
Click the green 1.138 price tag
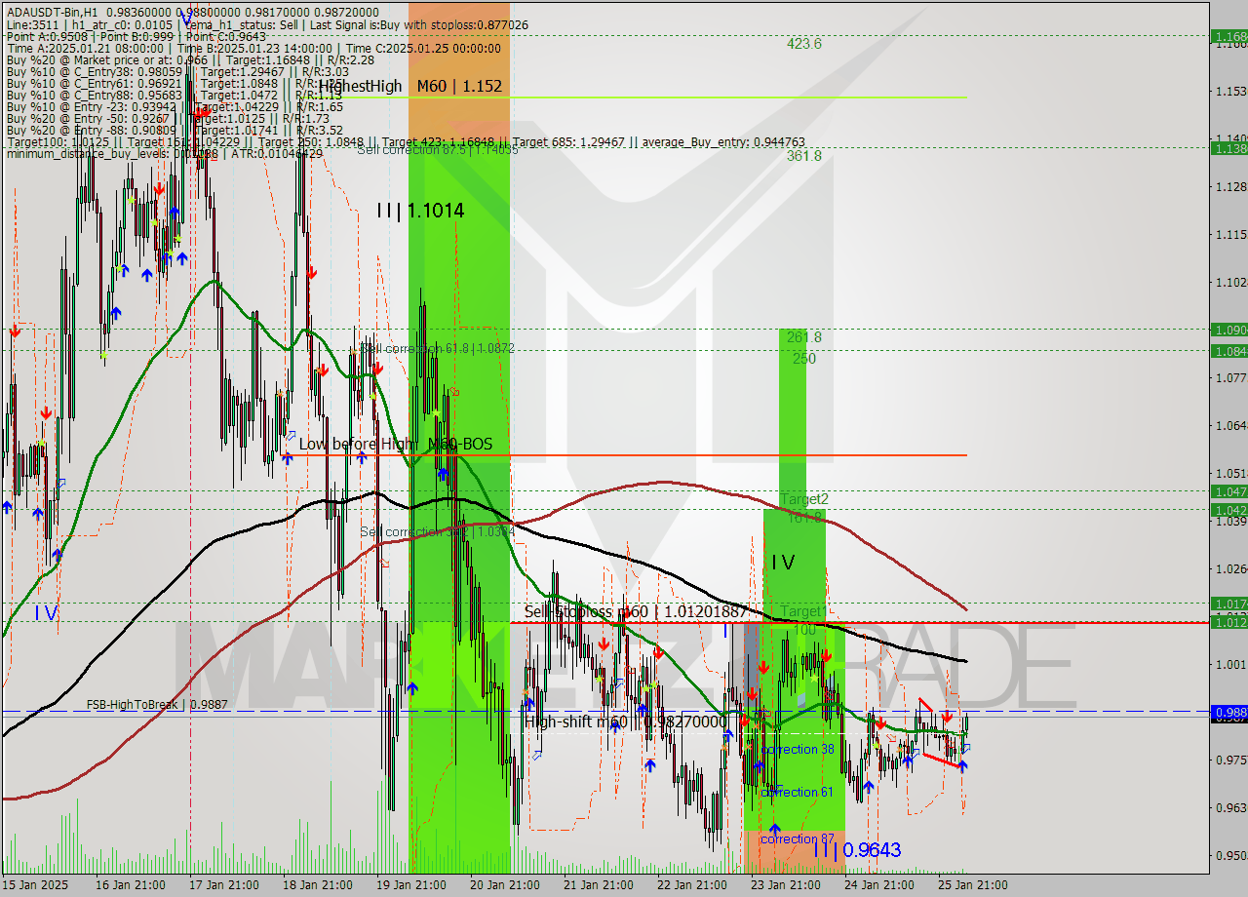[x=1228, y=148]
